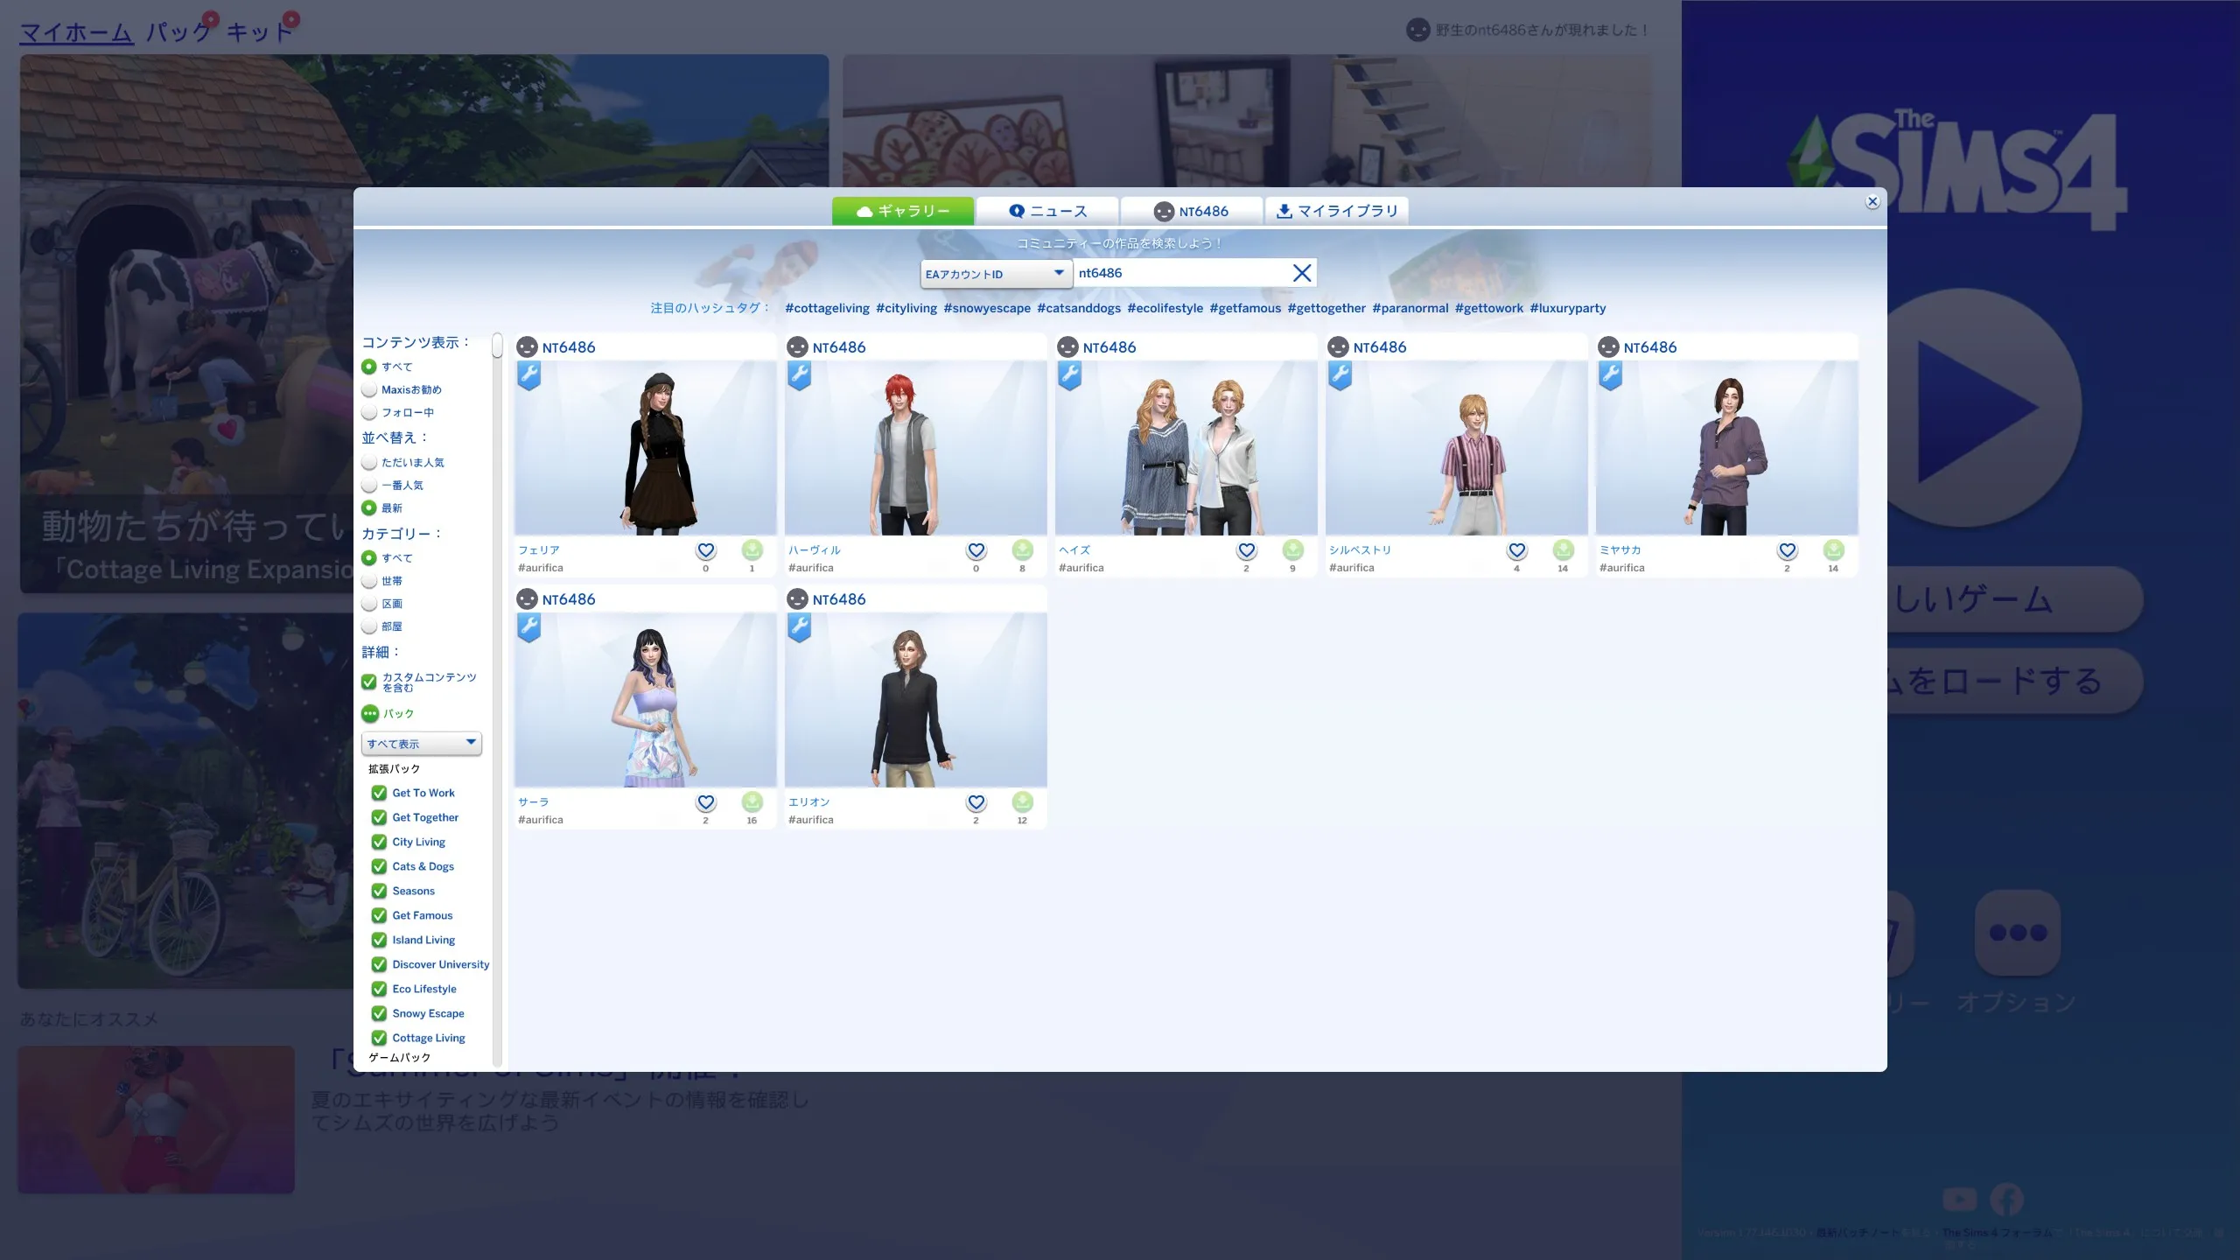Image resolution: width=2240 pixels, height=1260 pixels.
Task: Click the heart favorite icon on フェリア
Action: tap(705, 550)
